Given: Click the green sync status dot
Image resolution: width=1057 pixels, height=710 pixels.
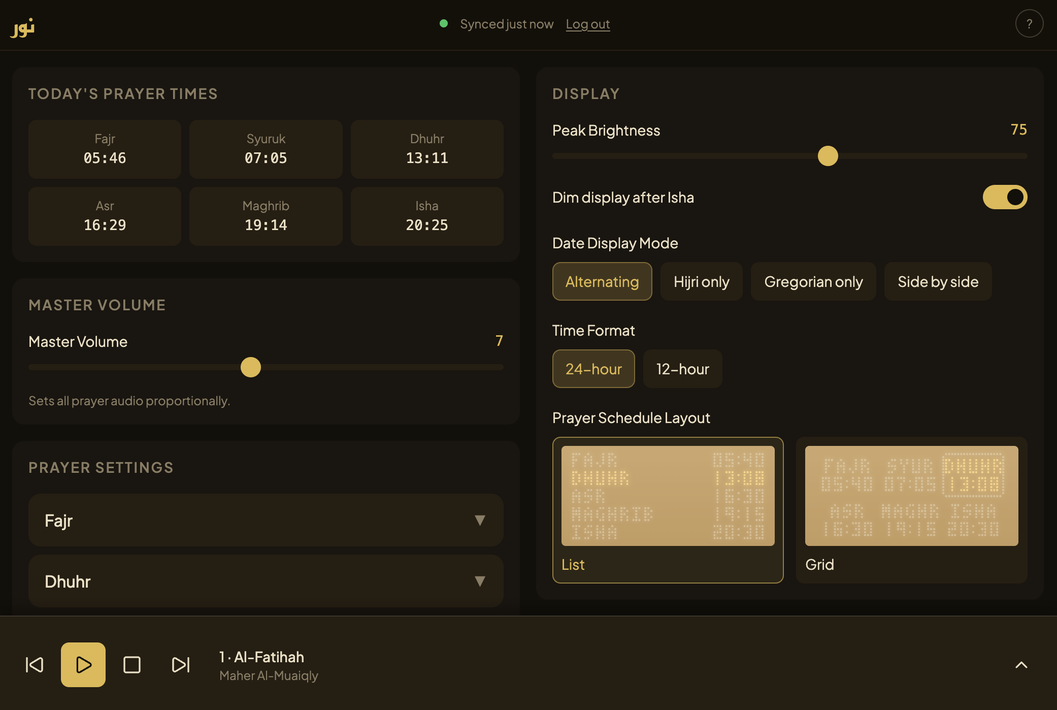Looking at the screenshot, I should pos(443,23).
